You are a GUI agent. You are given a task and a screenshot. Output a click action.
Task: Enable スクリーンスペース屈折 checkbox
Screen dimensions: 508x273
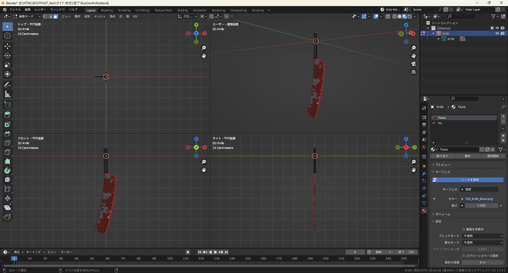[464, 256]
